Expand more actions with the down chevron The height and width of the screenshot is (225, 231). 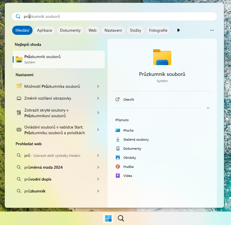click(208, 108)
